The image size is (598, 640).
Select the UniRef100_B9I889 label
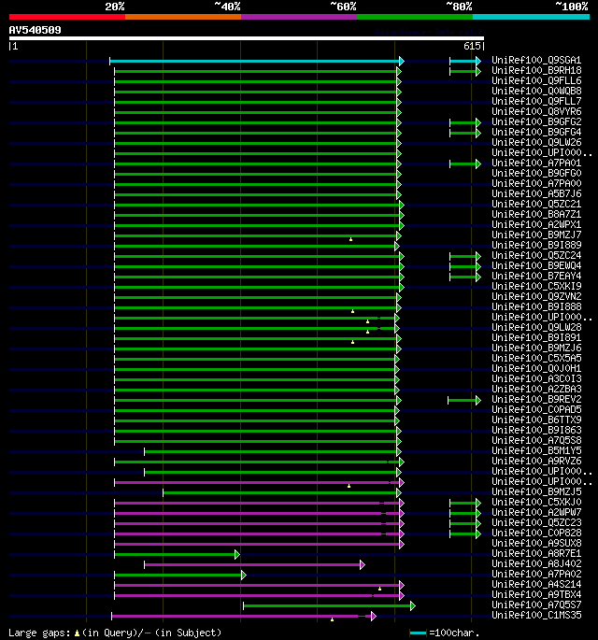[536, 246]
